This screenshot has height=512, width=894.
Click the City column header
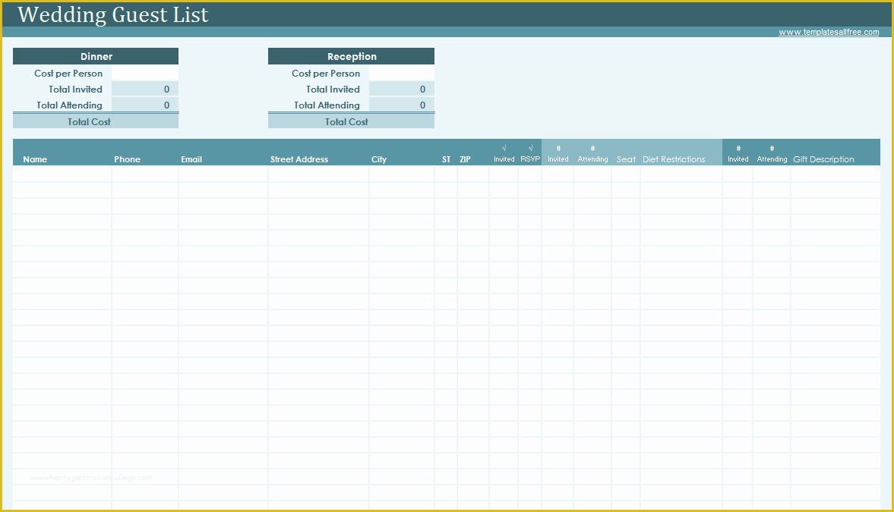(x=379, y=159)
